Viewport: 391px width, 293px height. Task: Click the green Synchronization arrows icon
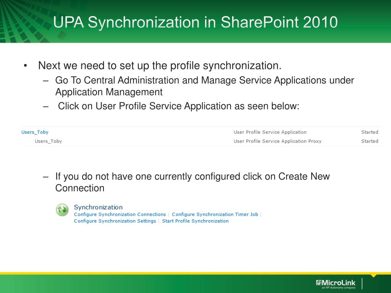(x=62, y=210)
